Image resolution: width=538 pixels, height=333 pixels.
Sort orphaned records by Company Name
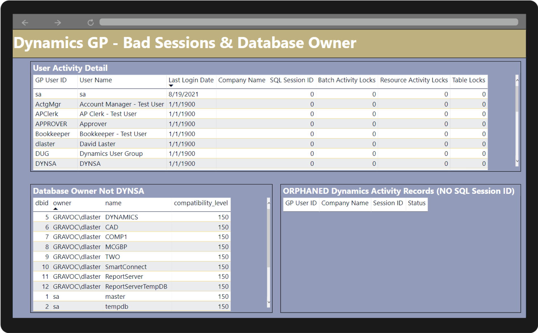click(x=345, y=203)
